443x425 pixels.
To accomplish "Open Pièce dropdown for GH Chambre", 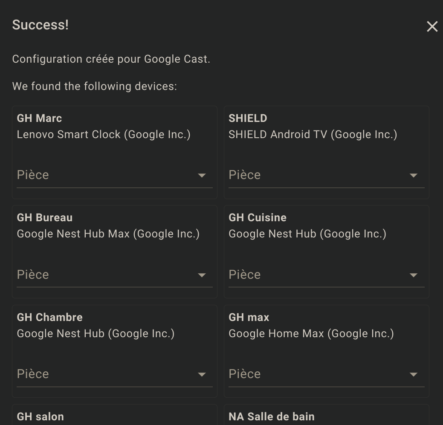I will 115,374.
